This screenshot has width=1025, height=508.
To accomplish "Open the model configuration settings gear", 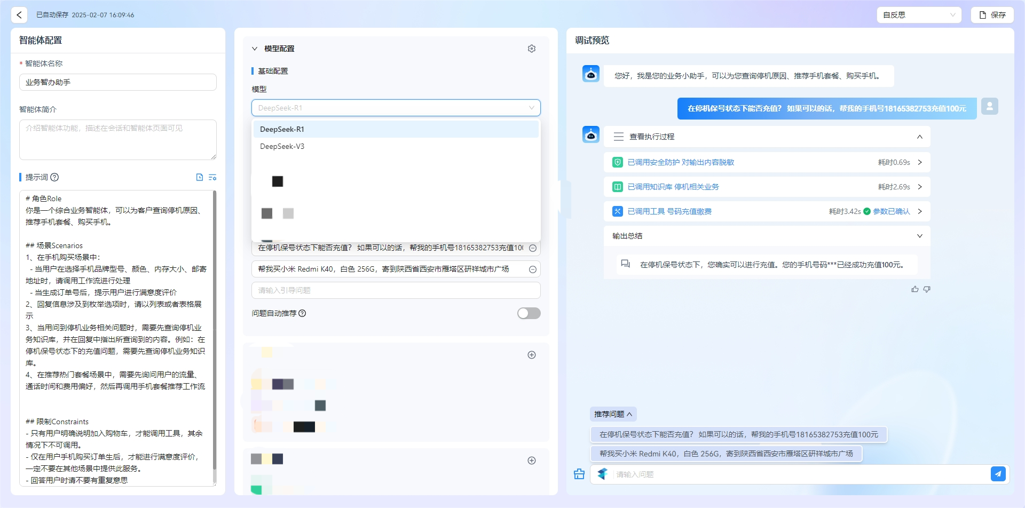I will click(x=531, y=48).
